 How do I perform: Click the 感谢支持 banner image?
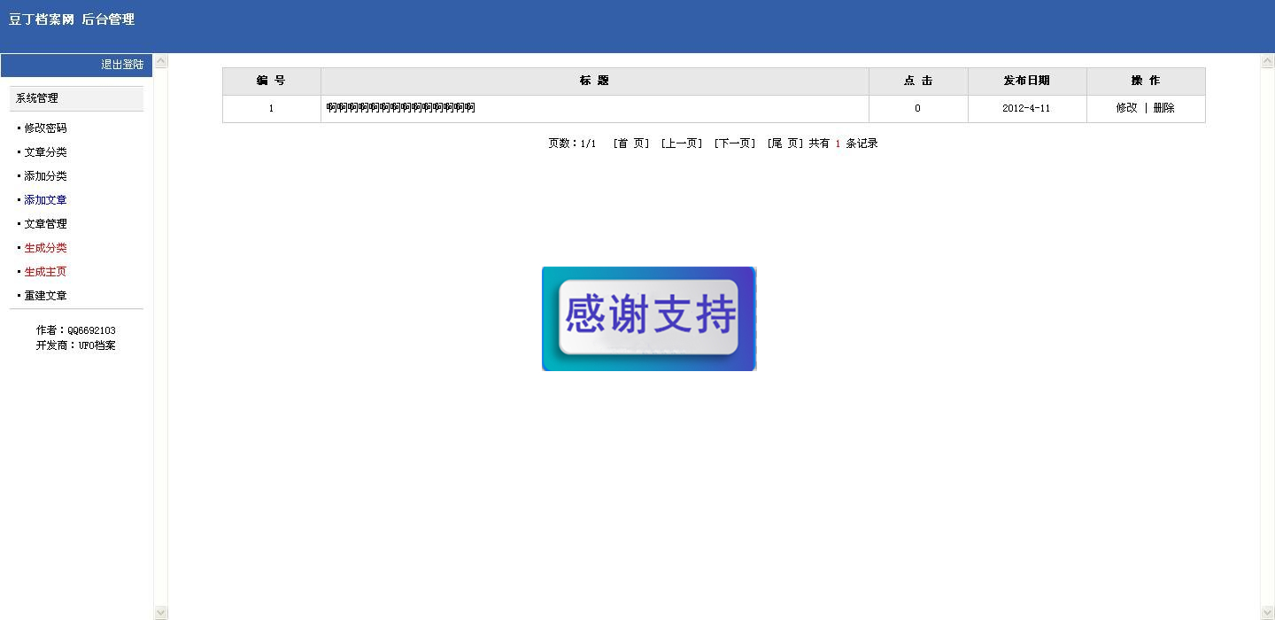pyautogui.click(x=649, y=319)
